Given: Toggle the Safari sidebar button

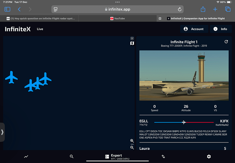Looking at the screenshot, I should tap(7, 9).
